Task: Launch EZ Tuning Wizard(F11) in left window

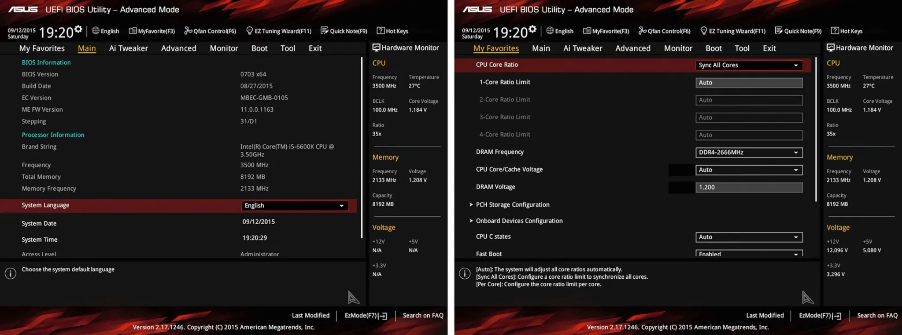Action: (x=279, y=31)
